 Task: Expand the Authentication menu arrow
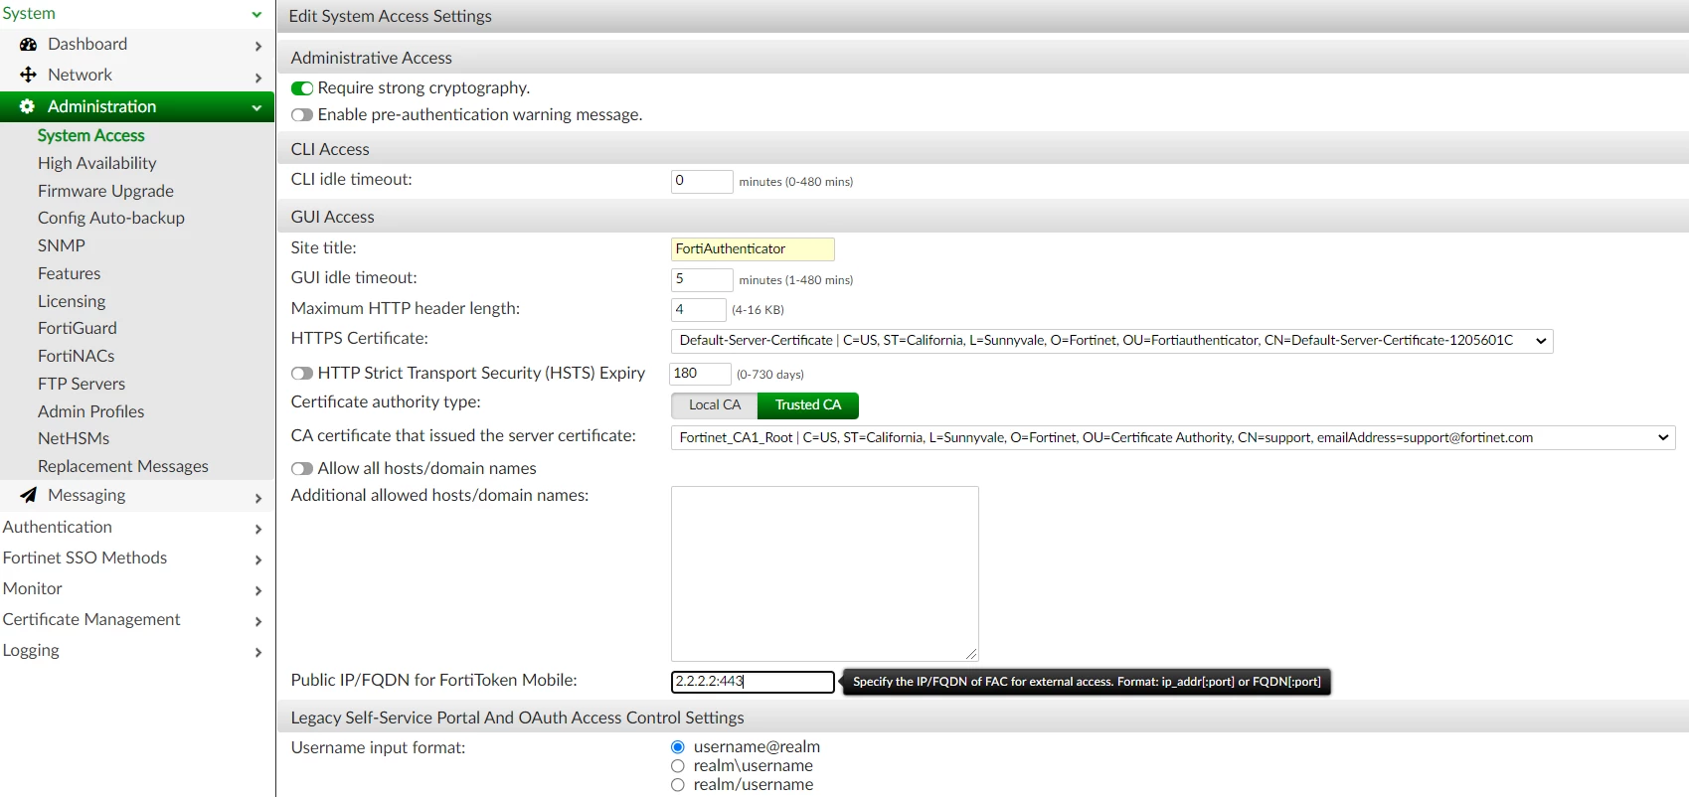(x=258, y=529)
